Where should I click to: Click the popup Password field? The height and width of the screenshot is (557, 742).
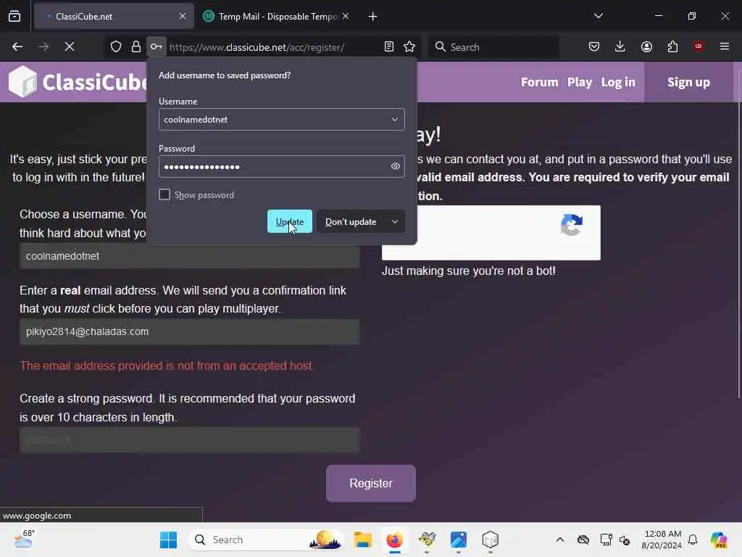pyautogui.click(x=281, y=166)
